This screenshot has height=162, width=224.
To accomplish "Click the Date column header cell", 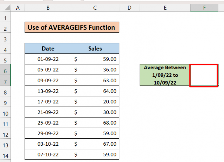I will tap(48, 48).
